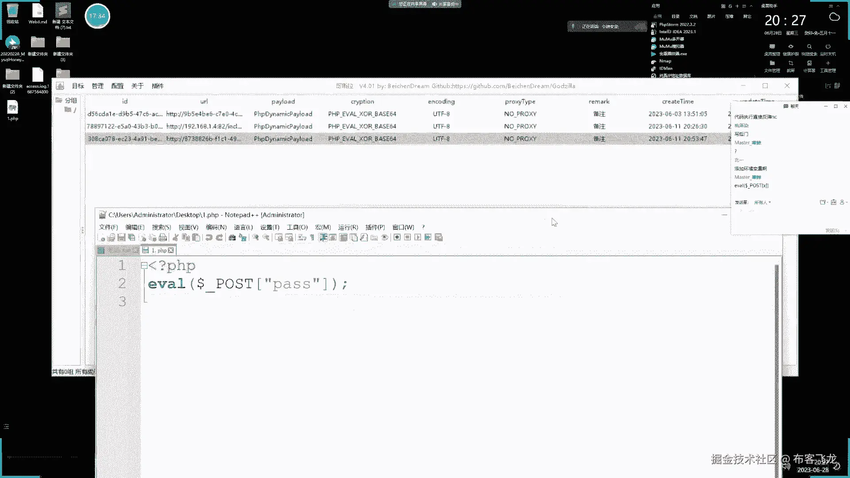Toggle word wrap toolbar button

[302, 238]
